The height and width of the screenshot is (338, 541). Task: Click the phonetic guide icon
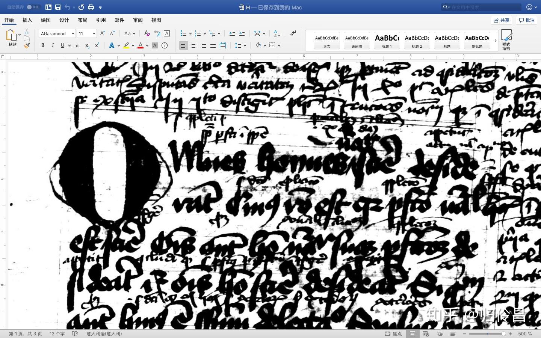coord(157,33)
